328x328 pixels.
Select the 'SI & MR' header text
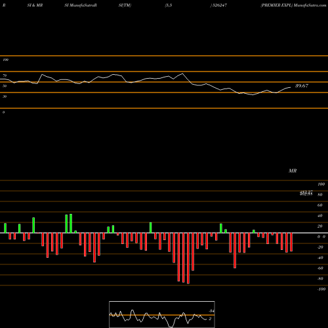click(35, 5)
